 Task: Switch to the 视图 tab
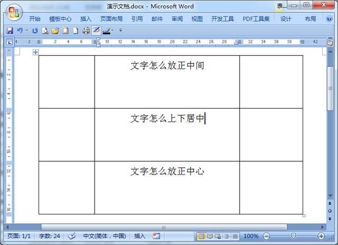[x=197, y=19]
